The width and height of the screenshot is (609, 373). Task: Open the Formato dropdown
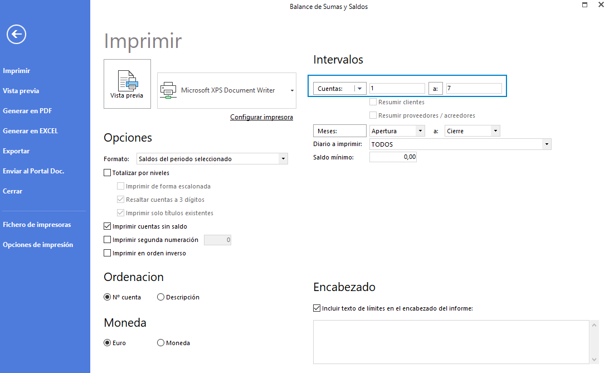click(283, 158)
